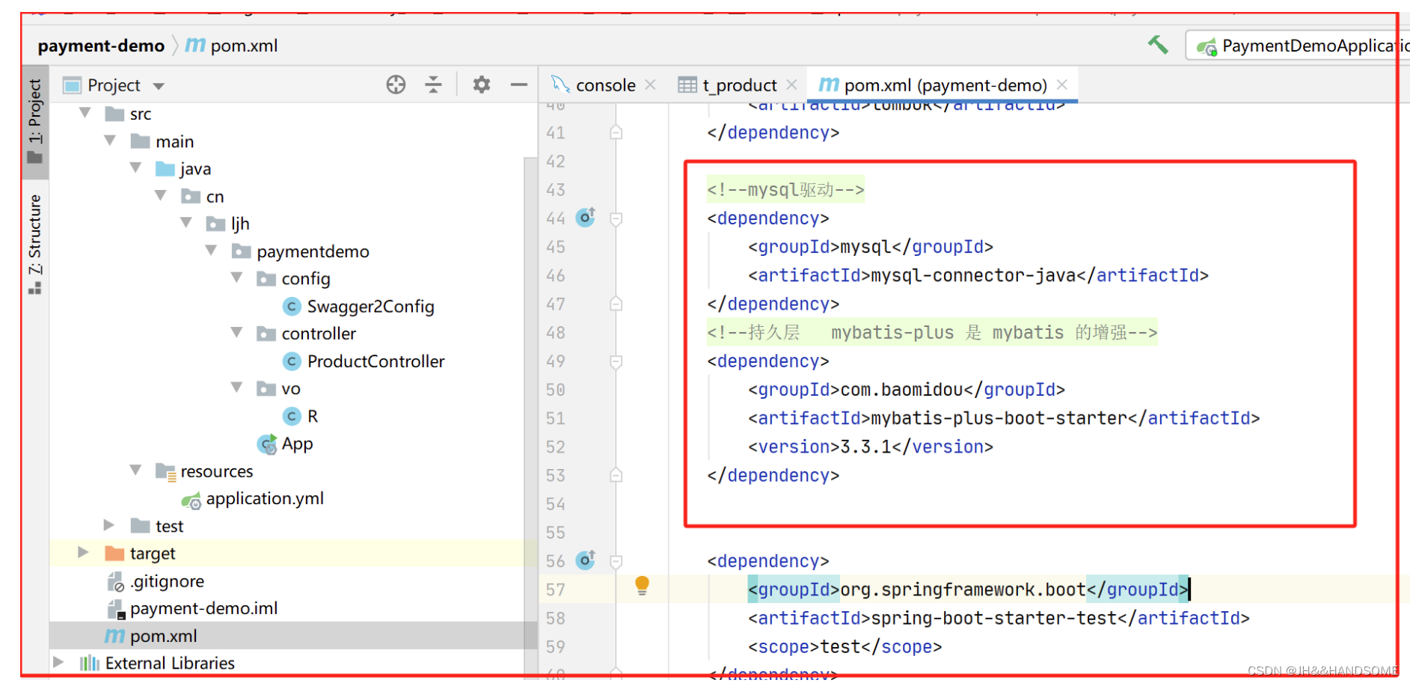Collapse the resources folder

click(x=135, y=470)
